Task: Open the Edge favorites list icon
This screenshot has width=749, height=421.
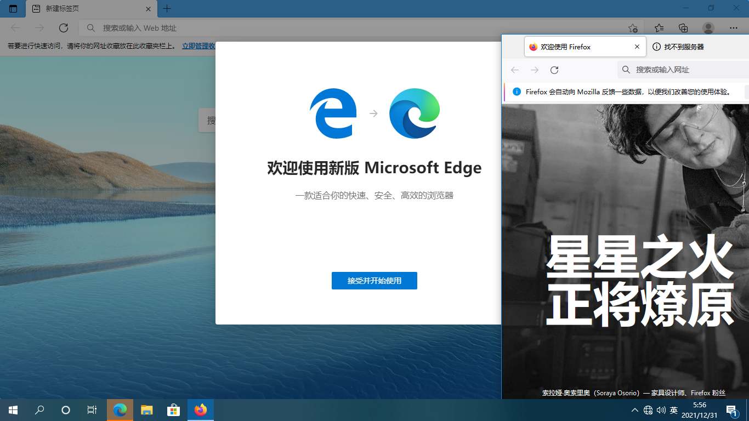Action: (x=659, y=28)
